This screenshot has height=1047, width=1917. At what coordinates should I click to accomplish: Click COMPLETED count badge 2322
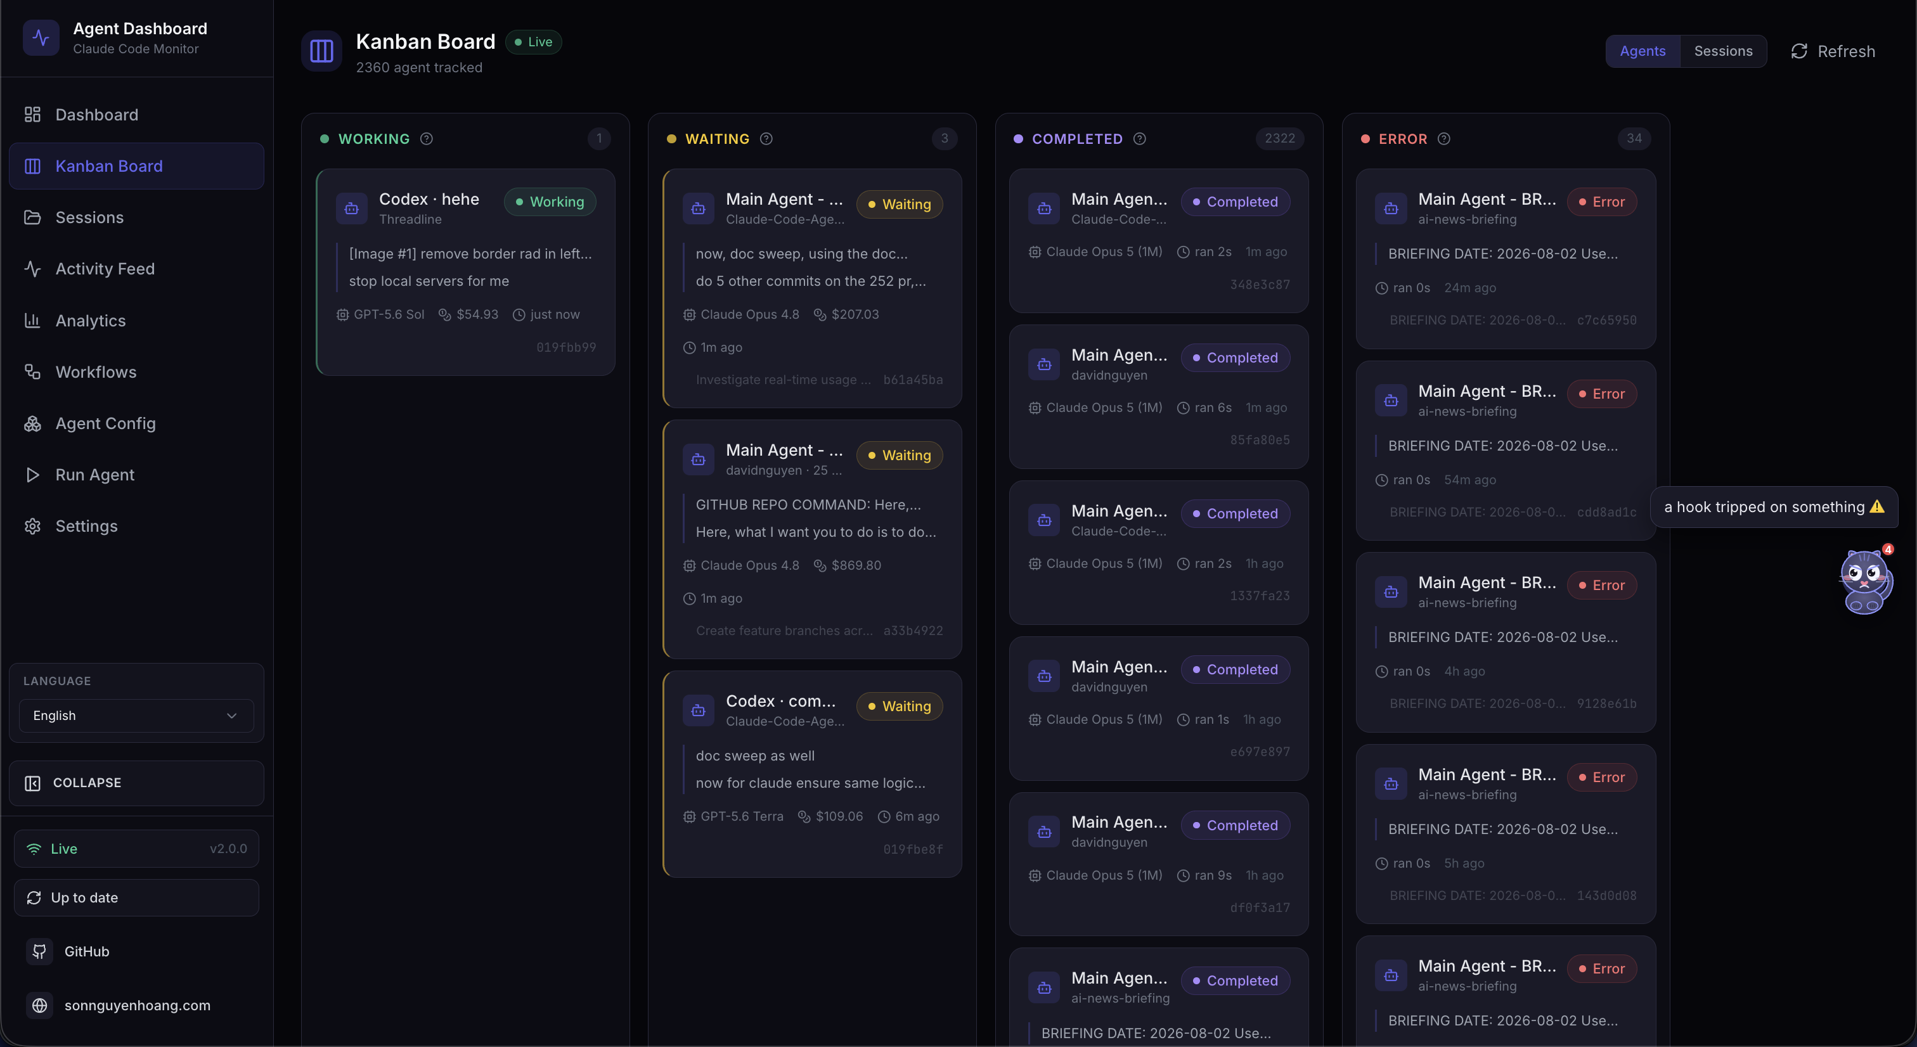(1279, 138)
